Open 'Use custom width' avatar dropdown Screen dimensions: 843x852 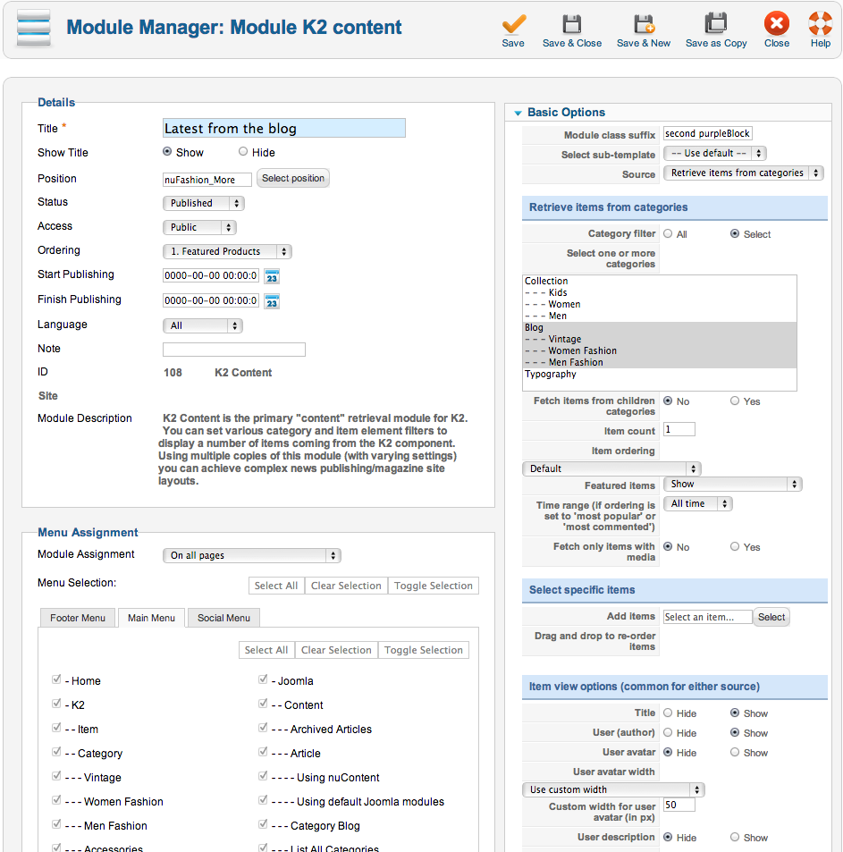point(613,789)
